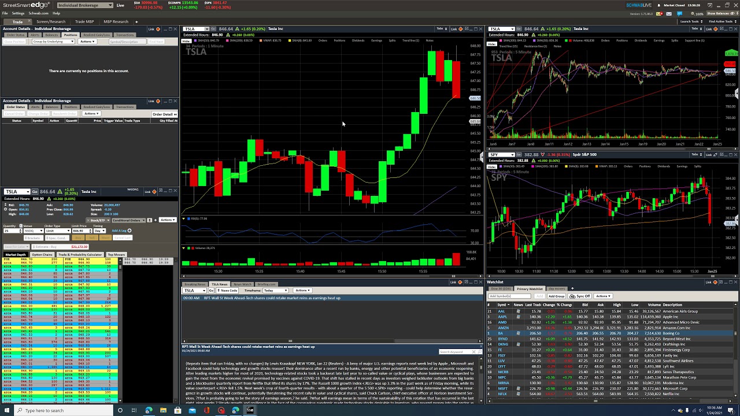Screen dimensions: 740x416
Task: Switch to Trade MBP layout tab
Action: (x=84, y=21)
